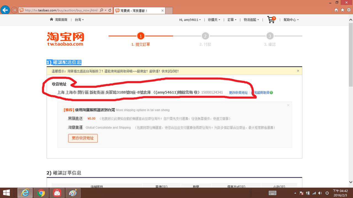Expand the 台灣 region dropdown
The width and height of the screenshot is (353, 198).
[x=79, y=20]
